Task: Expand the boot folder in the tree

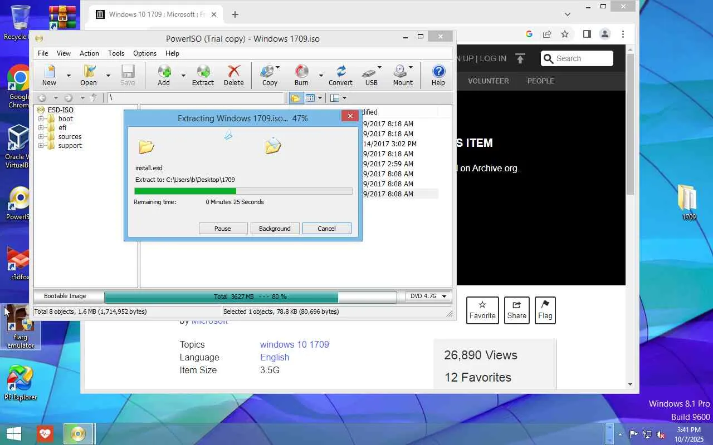Action: [x=41, y=119]
